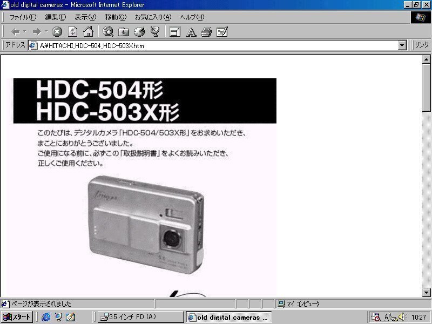Click the line まことにありがとうございました。
The width and height of the screenshot is (432, 324).
click(86, 143)
